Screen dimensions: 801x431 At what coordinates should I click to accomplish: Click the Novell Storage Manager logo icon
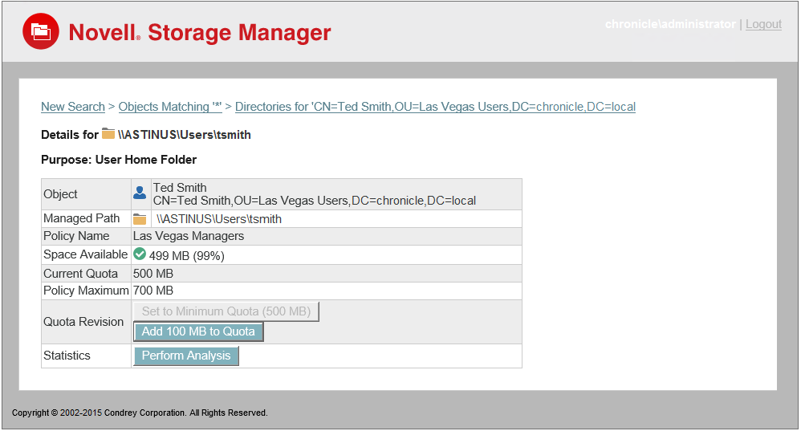click(41, 31)
